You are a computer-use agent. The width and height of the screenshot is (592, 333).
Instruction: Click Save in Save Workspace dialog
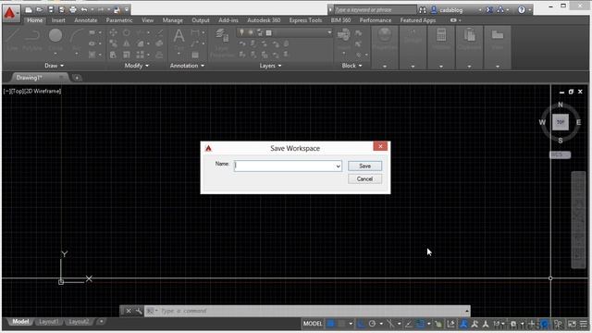point(364,166)
